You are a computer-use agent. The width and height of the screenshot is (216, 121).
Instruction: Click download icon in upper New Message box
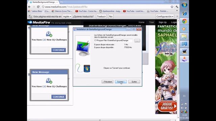[49, 34]
